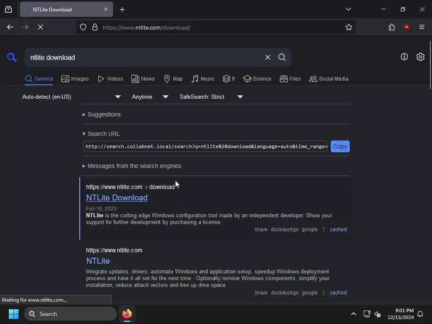Click the Firefox taskbar icon
This screenshot has height=324, width=432.
coord(127,314)
